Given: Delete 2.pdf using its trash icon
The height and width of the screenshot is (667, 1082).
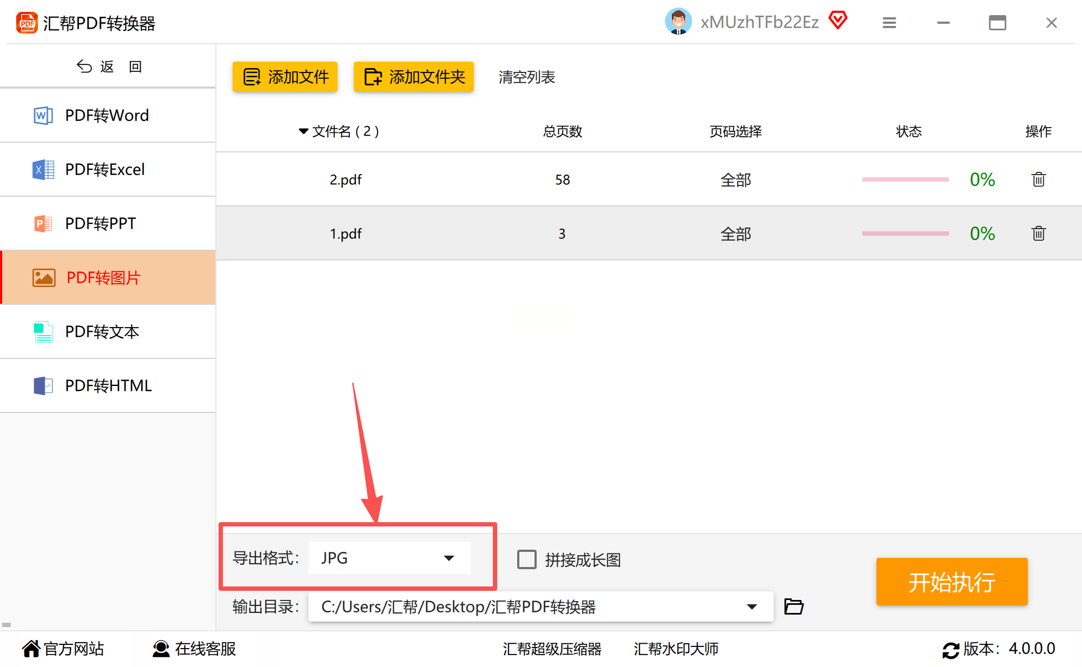Looking at the screenshot, I should point(1038,179).
